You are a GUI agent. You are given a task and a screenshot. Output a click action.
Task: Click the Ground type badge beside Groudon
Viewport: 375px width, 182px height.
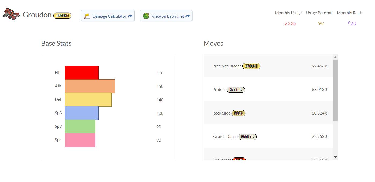[62, 16]
